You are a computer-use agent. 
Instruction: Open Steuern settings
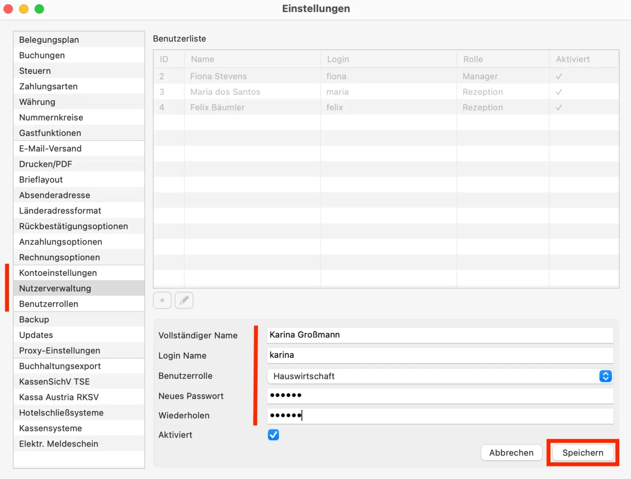coord(79,71)
